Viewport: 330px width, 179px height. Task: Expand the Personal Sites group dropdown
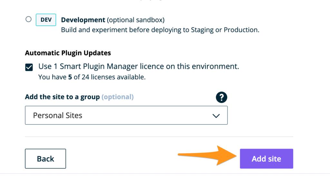click(x=126, y=115)
